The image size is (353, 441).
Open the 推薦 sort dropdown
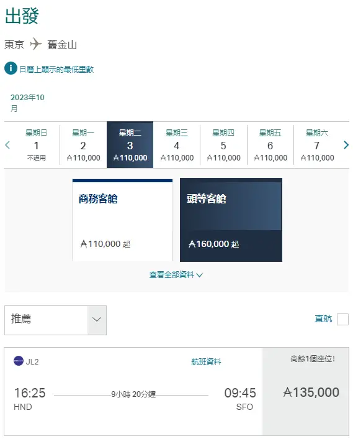[x=56, y=320]
